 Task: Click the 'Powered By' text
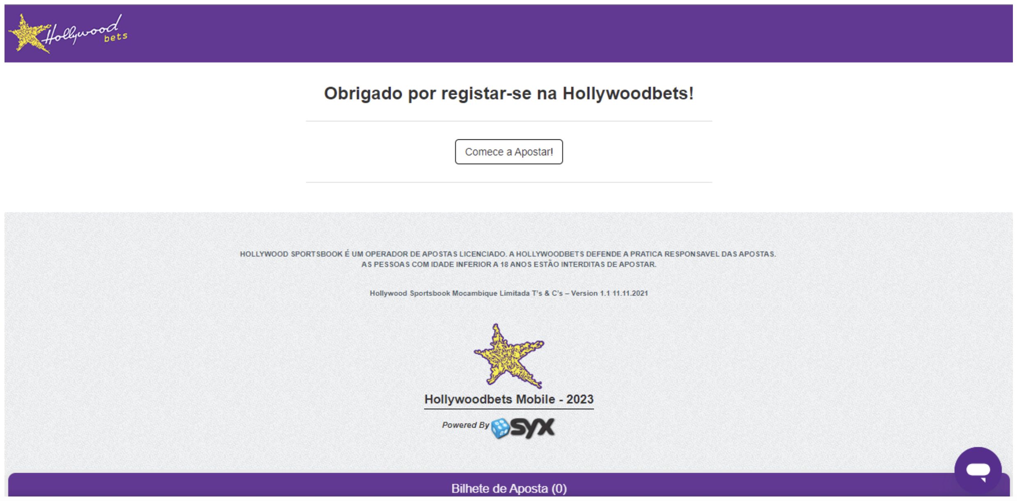pos(465,425)
